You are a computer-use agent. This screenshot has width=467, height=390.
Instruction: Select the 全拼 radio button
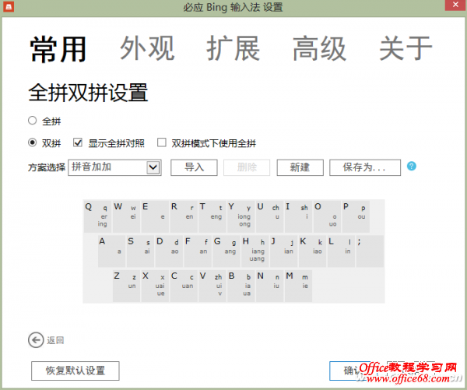(32, 121)
